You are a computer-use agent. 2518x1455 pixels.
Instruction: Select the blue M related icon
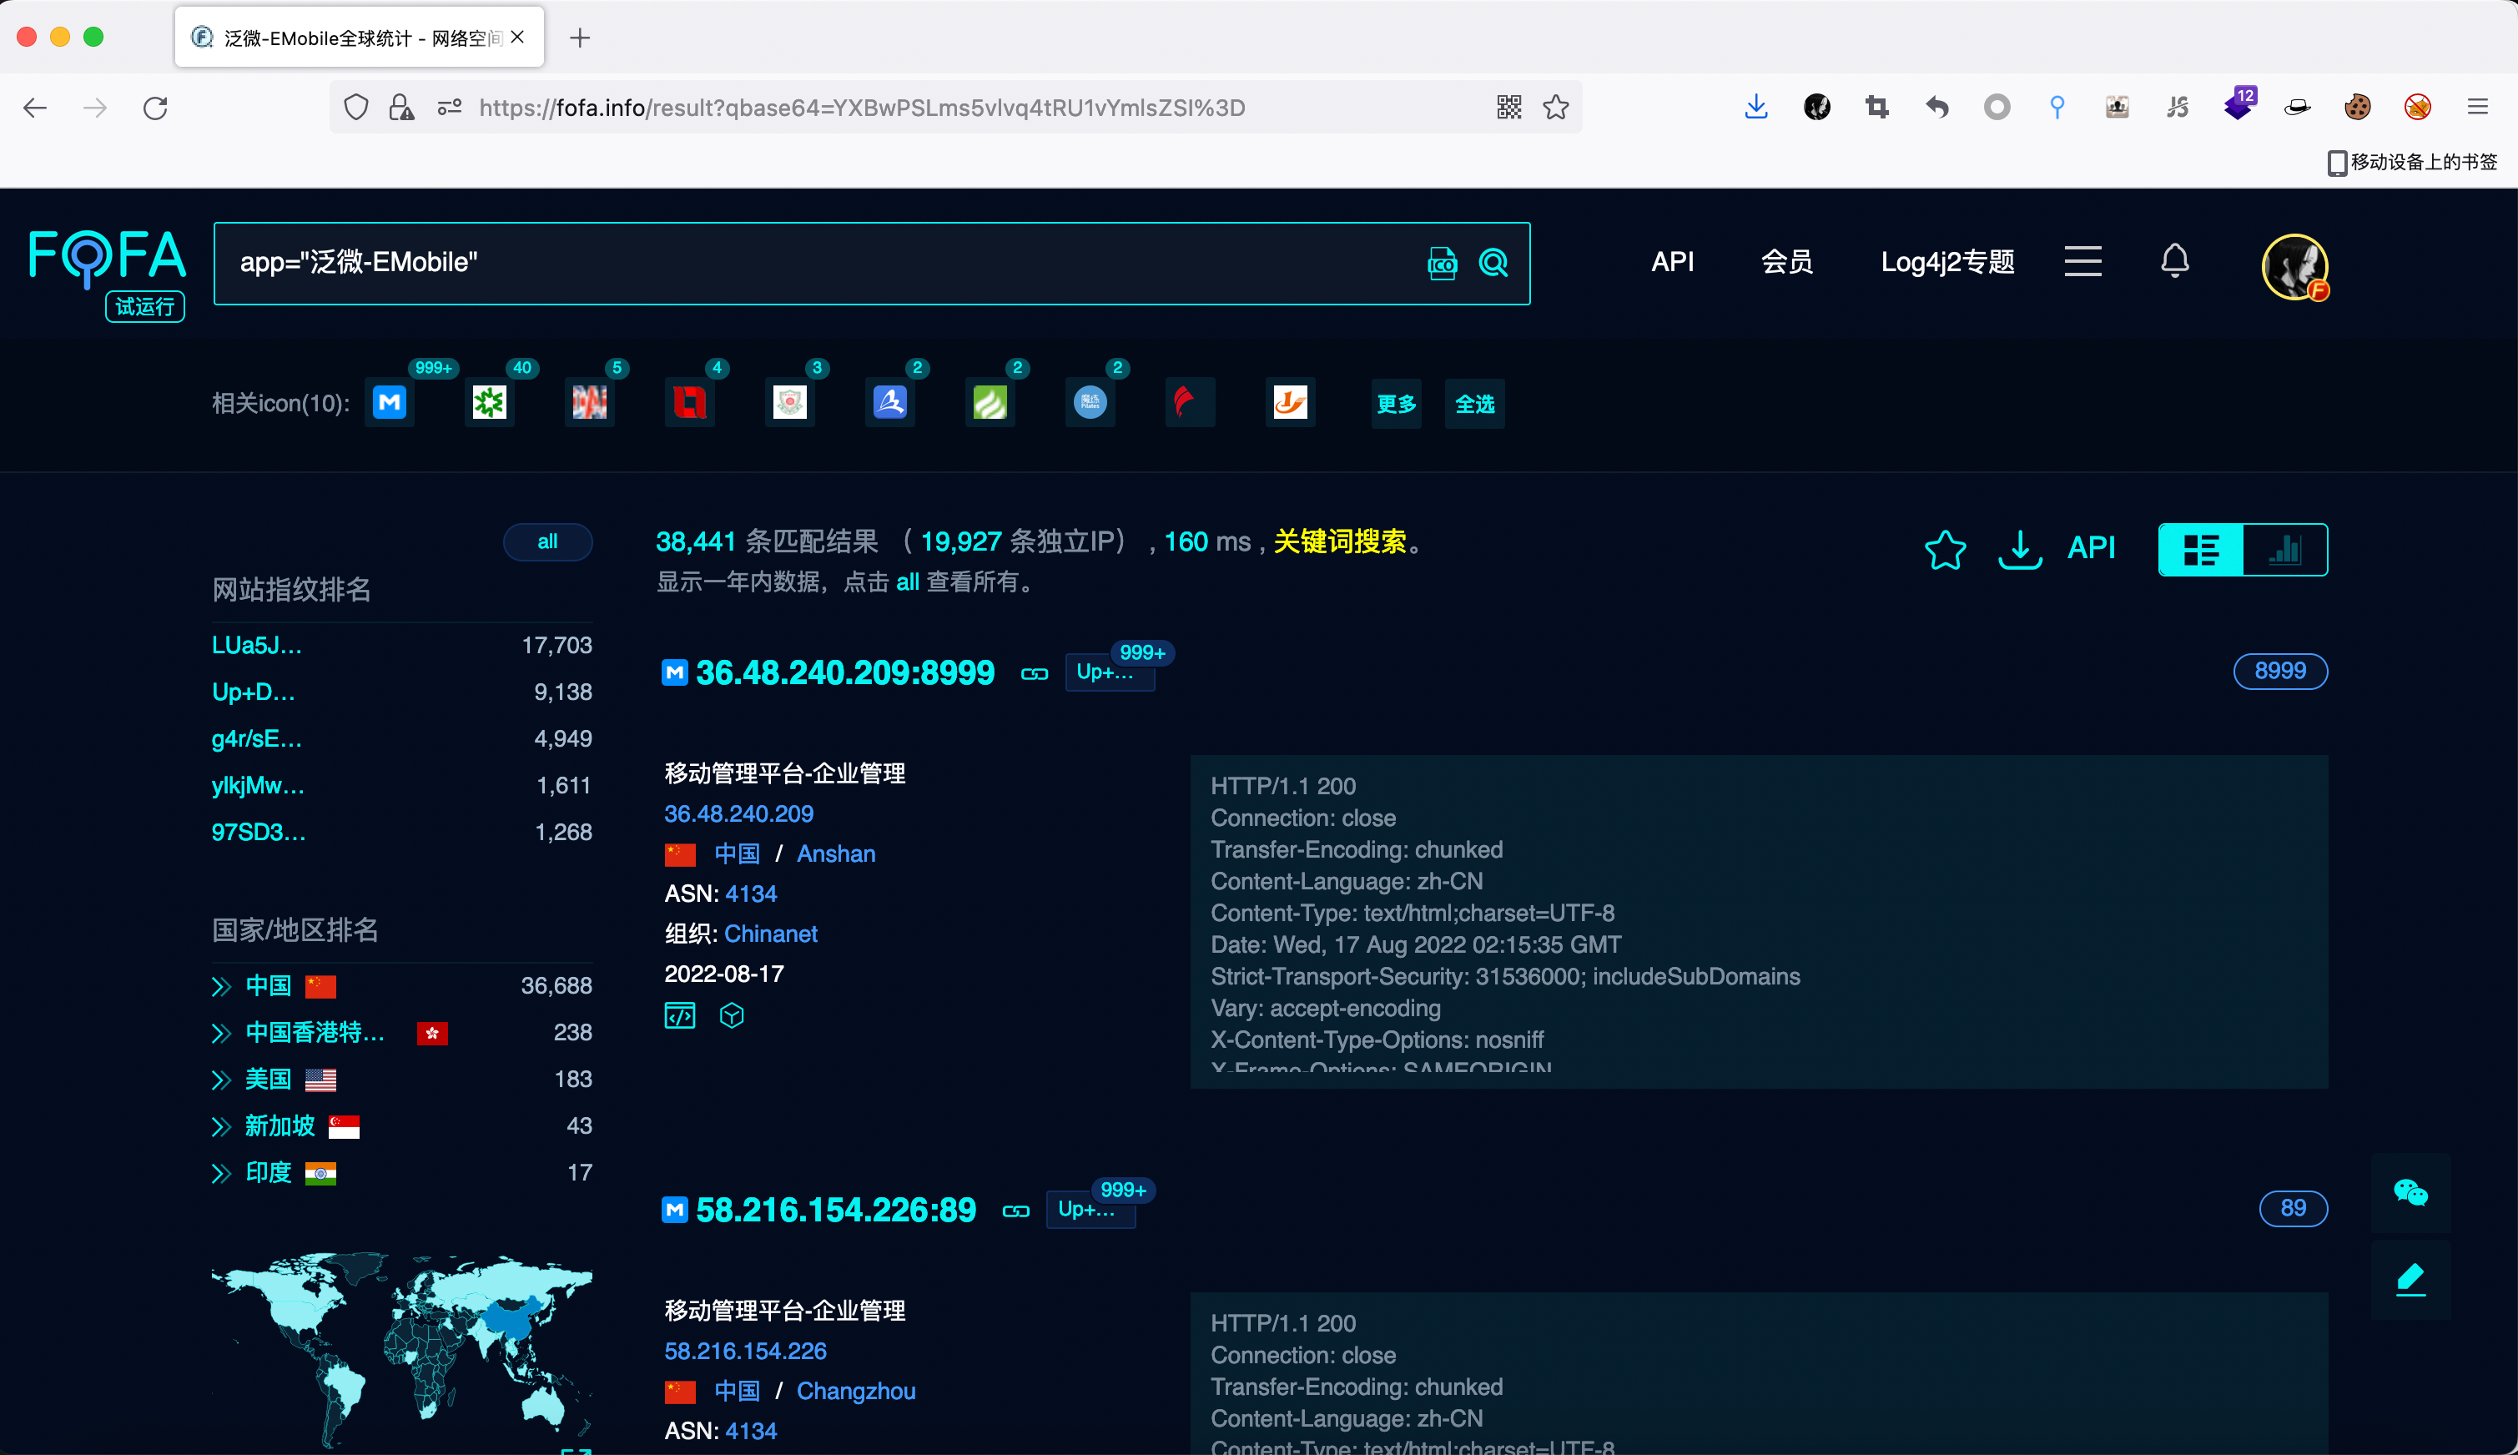(390, 403)
